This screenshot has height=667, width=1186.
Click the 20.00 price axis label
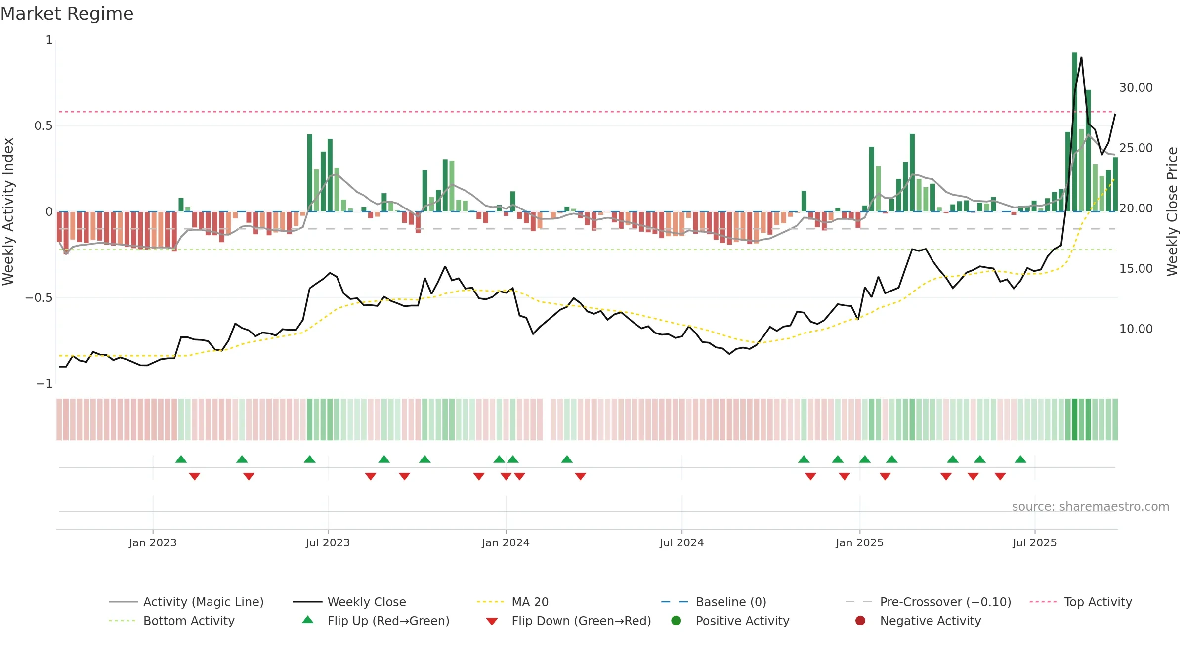(1136, 208)
